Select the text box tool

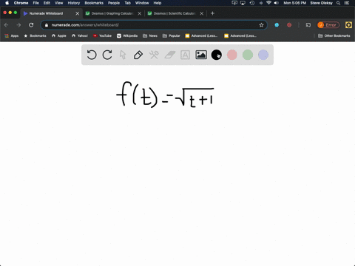(x=185, y=55)
